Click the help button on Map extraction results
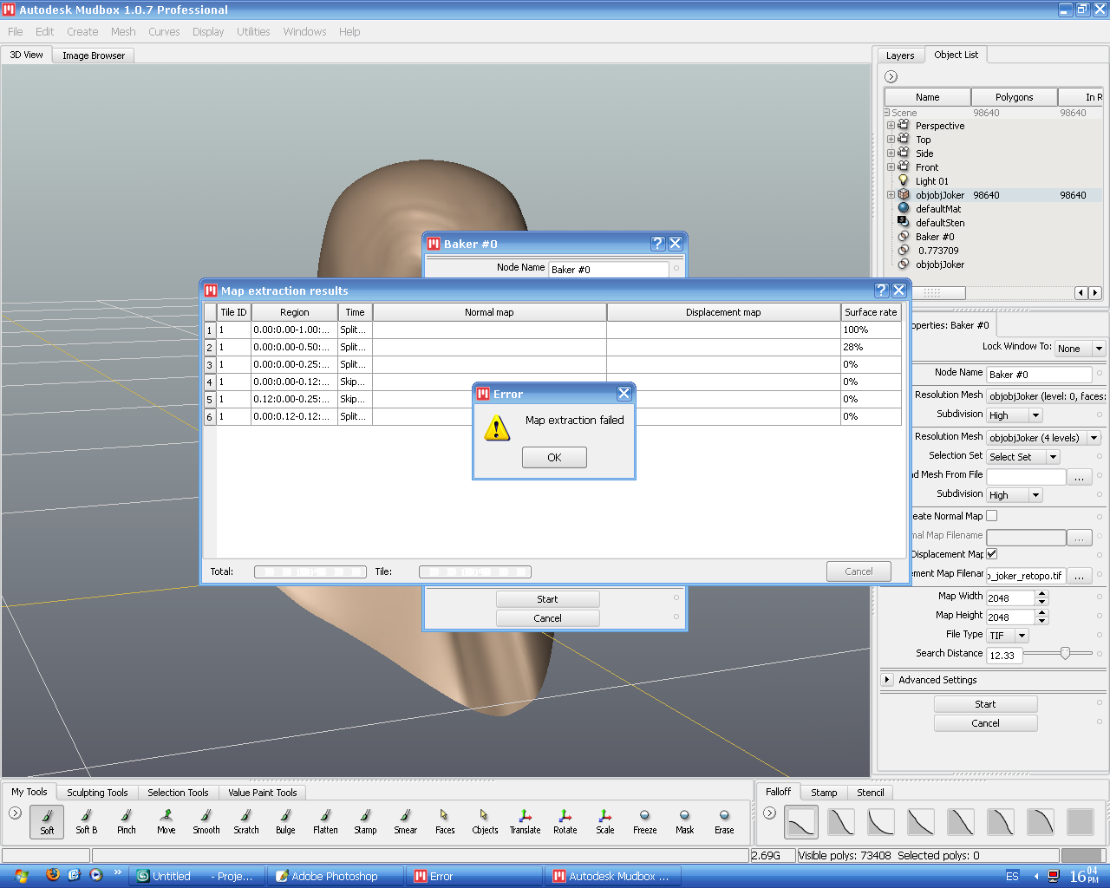The image size is (1110, 888). pos(882,291)
